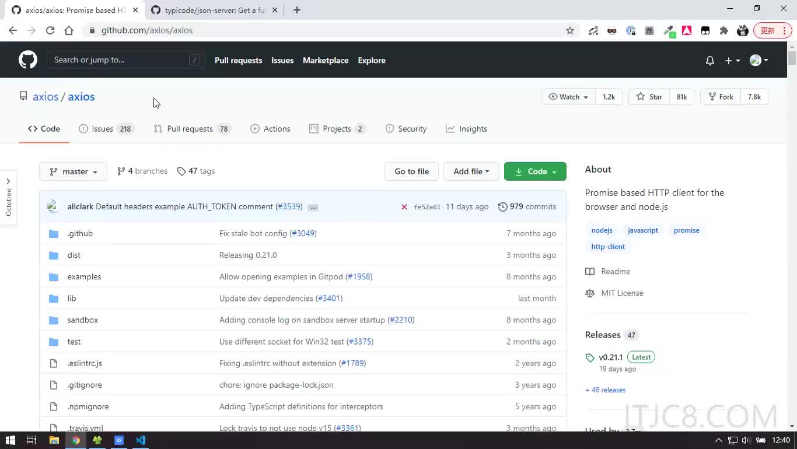Star the axios repository
This screenshot has height=449, width=797.
[x=649, y=97]
